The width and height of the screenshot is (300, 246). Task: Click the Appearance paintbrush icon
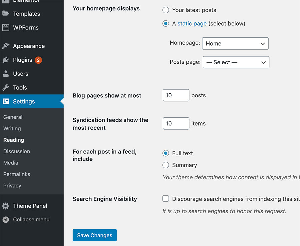coord(6,46)
